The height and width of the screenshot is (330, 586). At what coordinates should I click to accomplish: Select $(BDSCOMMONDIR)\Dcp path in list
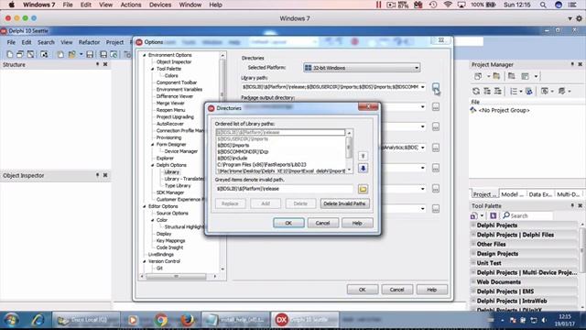243,151
